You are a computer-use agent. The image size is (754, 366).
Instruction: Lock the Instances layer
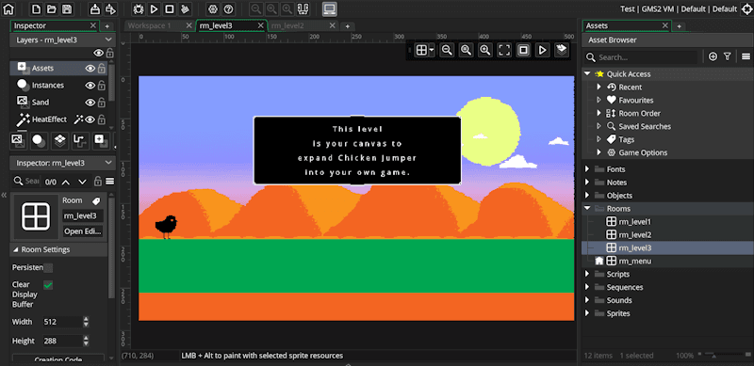point(102,86)
